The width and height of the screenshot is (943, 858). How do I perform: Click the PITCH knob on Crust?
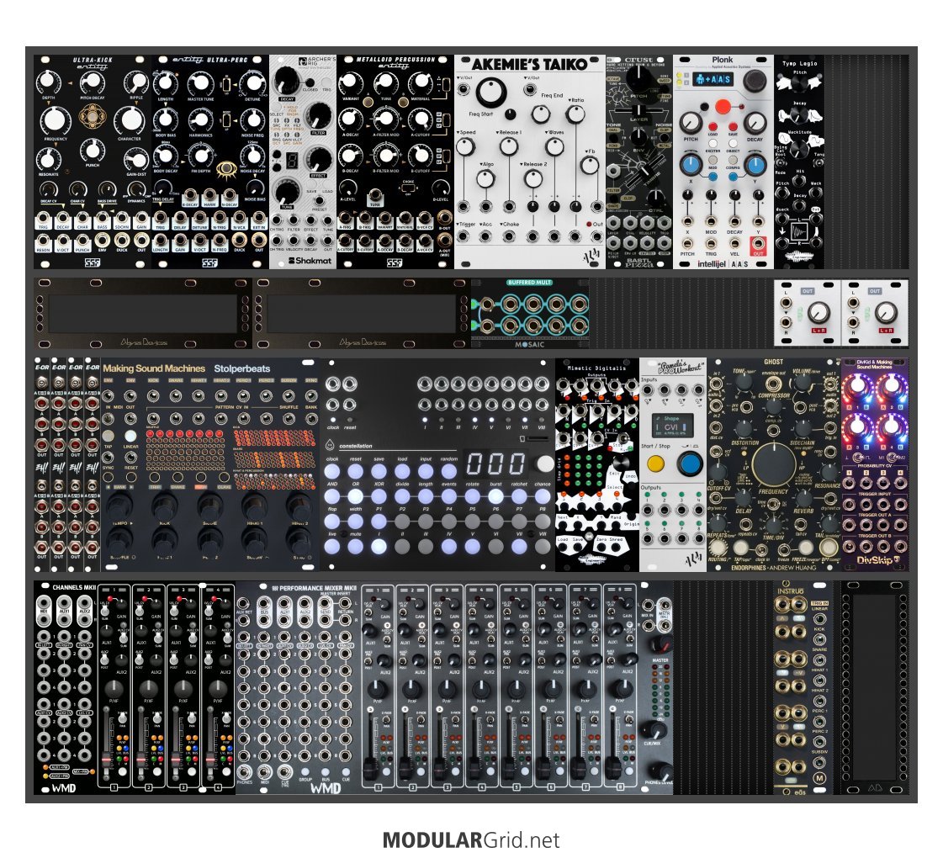pos(639,79)
